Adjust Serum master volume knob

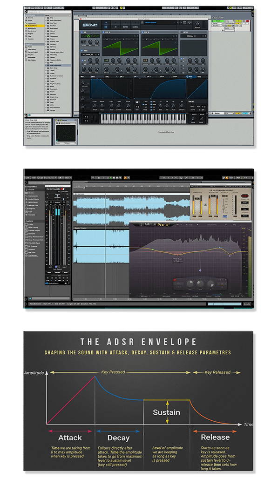[197, 24]
